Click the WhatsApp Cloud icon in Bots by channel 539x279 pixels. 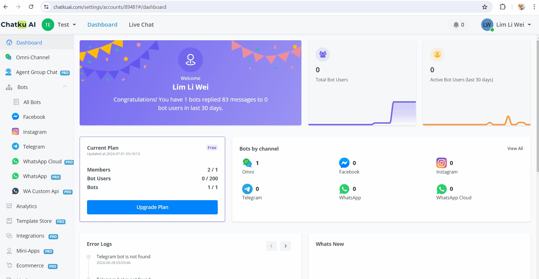pos(441,189)
